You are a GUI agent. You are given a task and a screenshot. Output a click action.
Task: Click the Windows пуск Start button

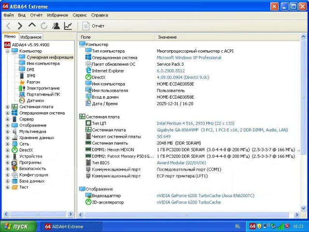pos(18,226)
